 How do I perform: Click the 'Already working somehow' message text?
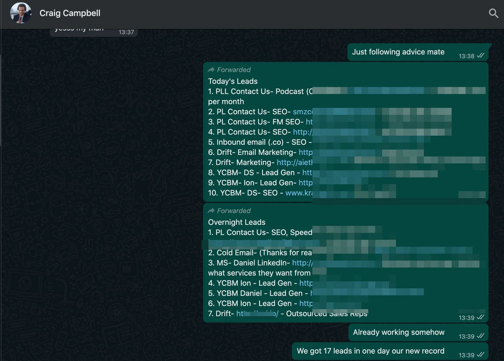[x=398, y=332]
